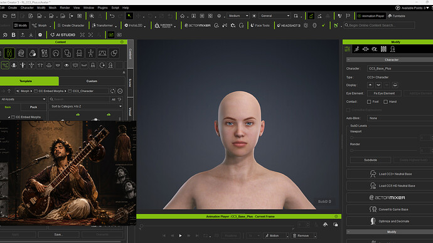Activate the green Select object tool
This screenshot has width=433, height=243.
129,16
